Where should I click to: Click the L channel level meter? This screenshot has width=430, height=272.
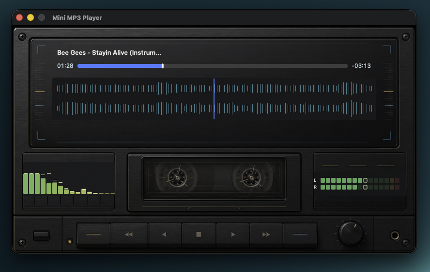359,180
